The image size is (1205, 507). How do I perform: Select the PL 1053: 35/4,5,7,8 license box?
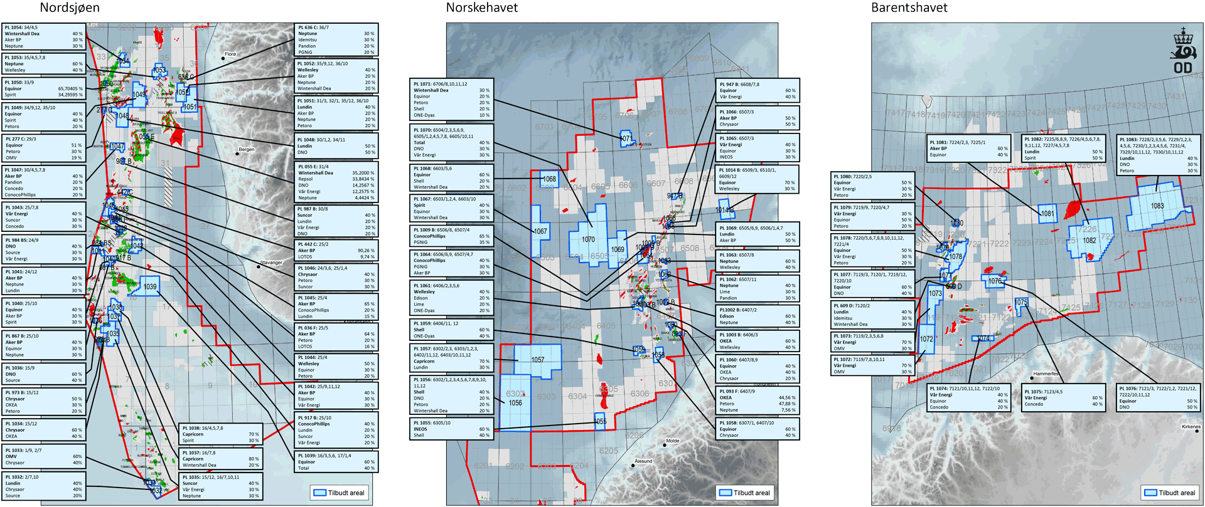pos(43,64)
